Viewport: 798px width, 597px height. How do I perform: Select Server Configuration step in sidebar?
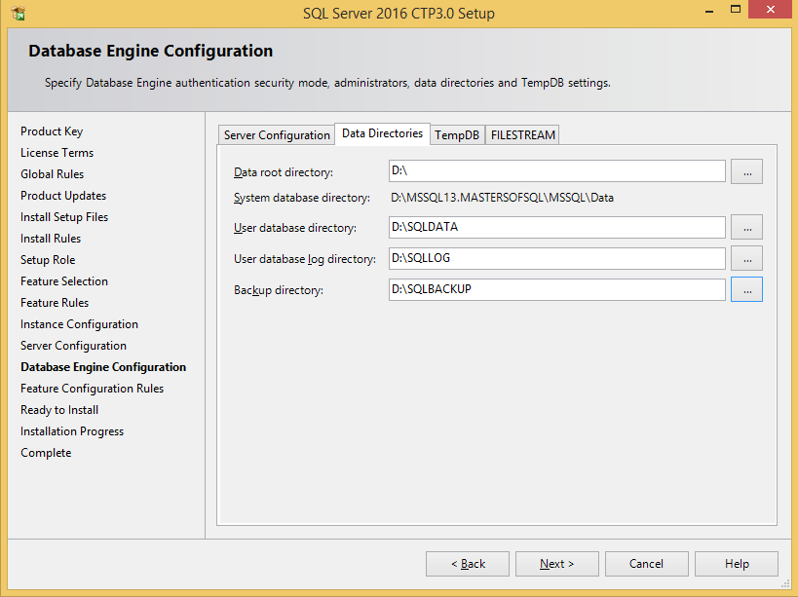point(74,346)
